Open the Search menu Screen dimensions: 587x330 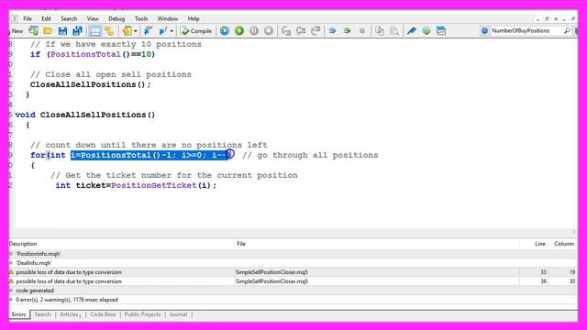click(x=69, y=18)
